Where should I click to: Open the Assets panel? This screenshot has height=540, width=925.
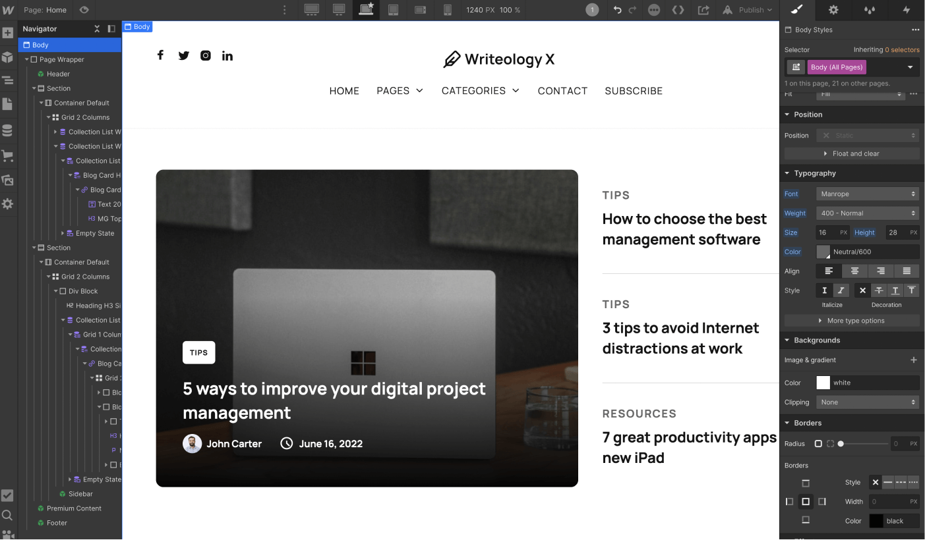pos(9,180)
